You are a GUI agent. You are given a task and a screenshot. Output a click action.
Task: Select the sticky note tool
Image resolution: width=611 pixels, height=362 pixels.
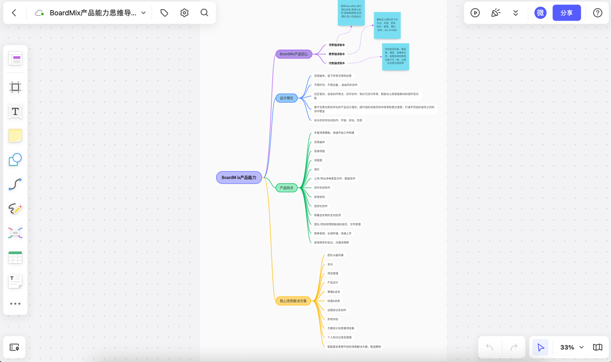coord(15,136)
